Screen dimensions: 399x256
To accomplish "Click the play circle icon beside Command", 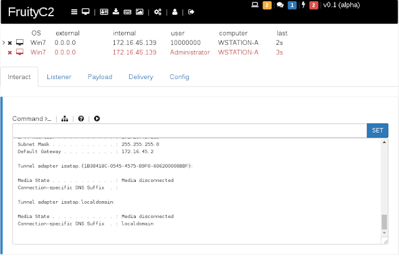I will (x=97, y=118).
